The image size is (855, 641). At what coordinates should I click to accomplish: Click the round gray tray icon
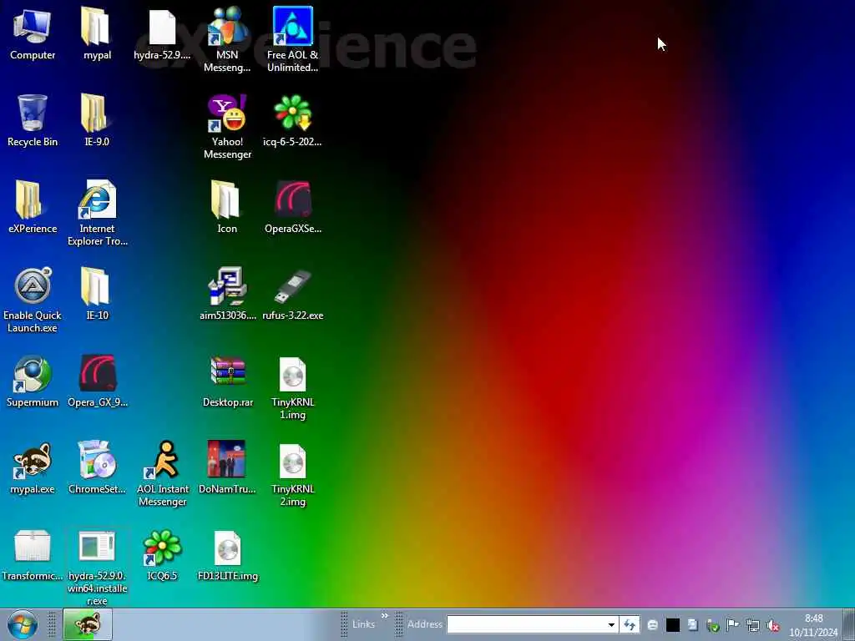(653, 626)
